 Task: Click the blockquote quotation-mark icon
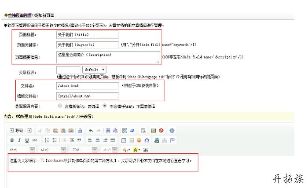click(x=79, y=140)
